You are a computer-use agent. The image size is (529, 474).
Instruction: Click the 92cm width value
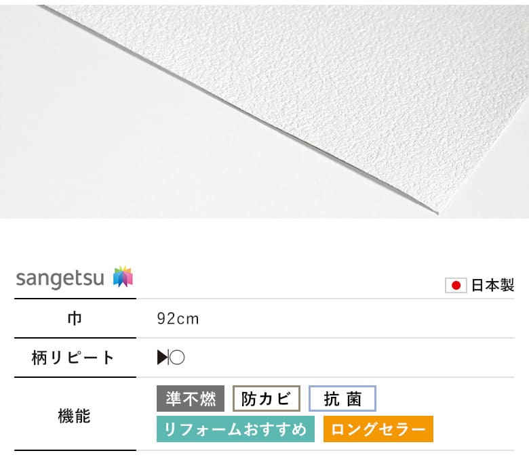pyautogui.click(x=178, y=319)
